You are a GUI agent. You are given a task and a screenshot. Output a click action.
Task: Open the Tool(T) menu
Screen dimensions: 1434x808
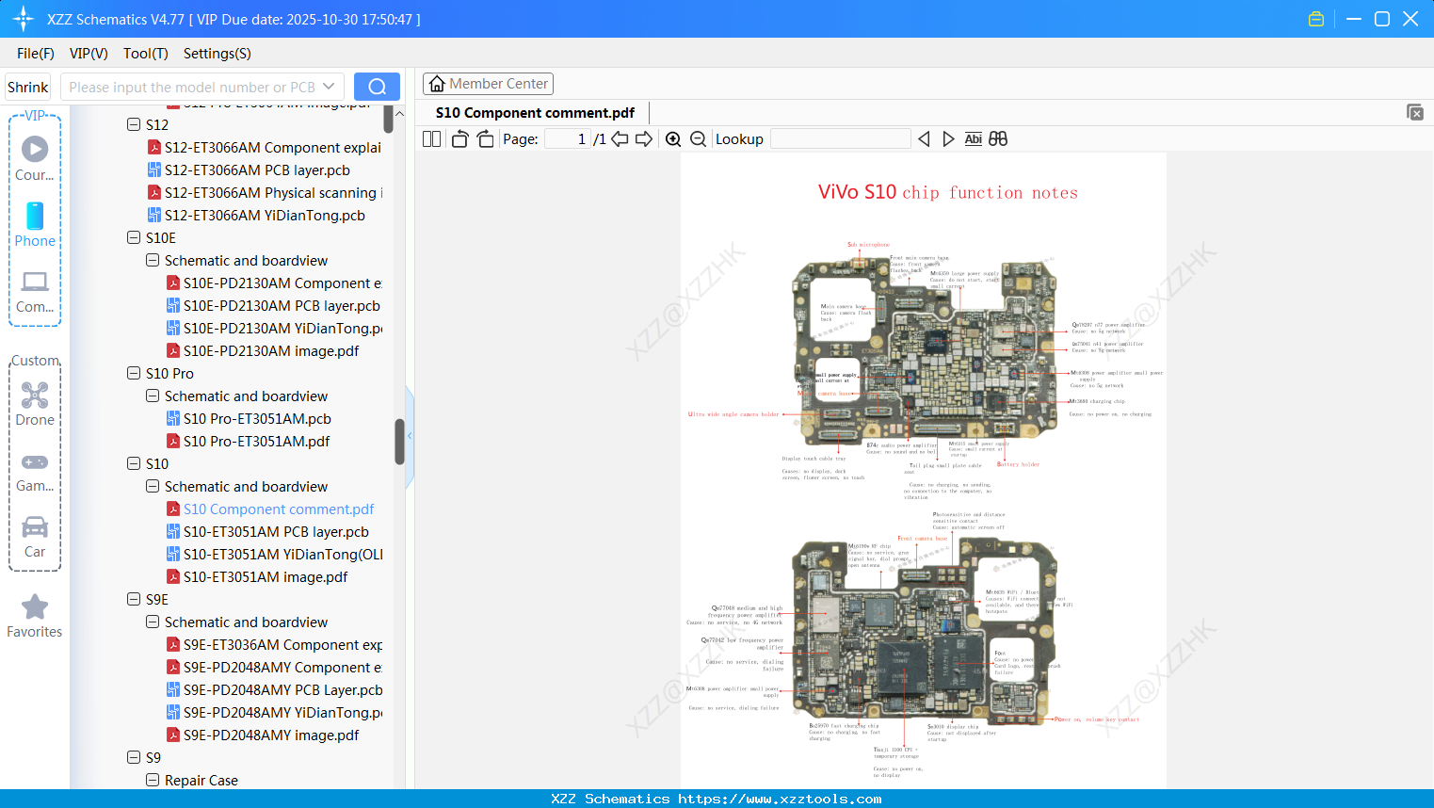pos(145,54)
